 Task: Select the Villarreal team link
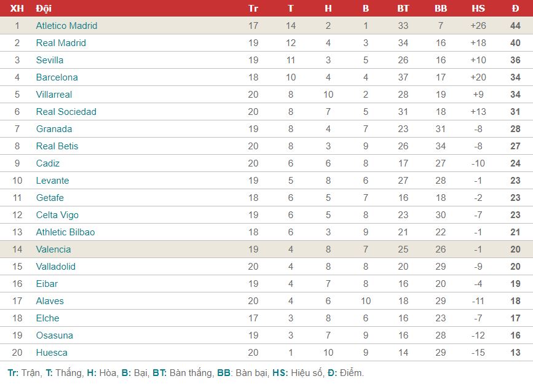tap(54, 95)
